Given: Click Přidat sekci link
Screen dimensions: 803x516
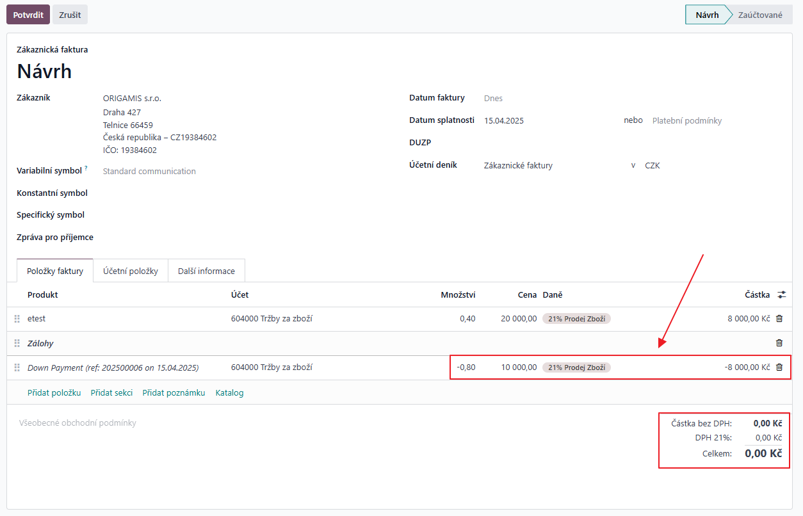Looking at the screenshot, I should tap(111, 392).
